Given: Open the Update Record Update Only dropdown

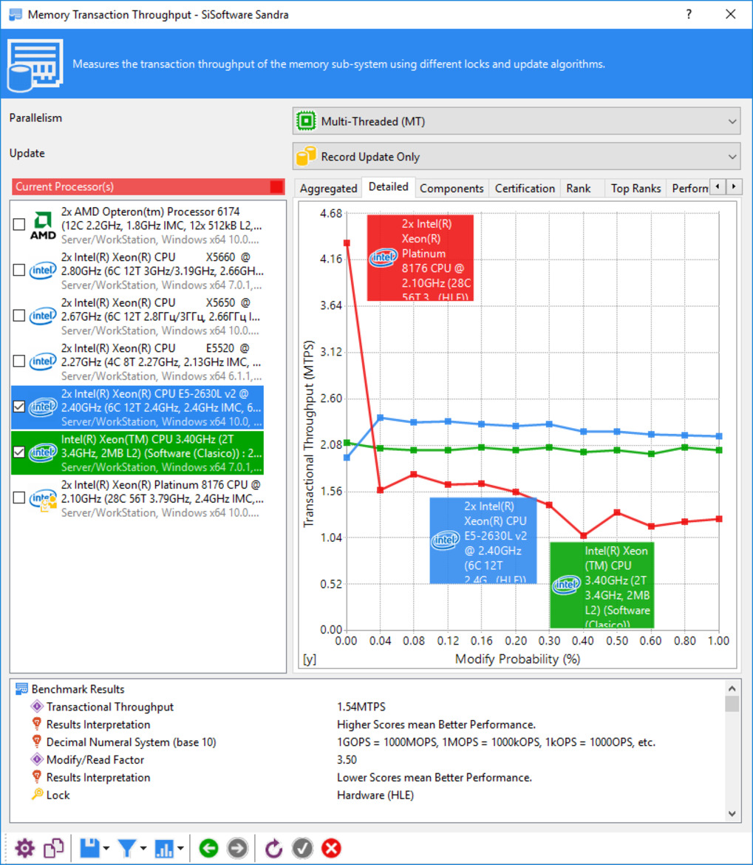Looking at the screenshot, I should [516, 157].
